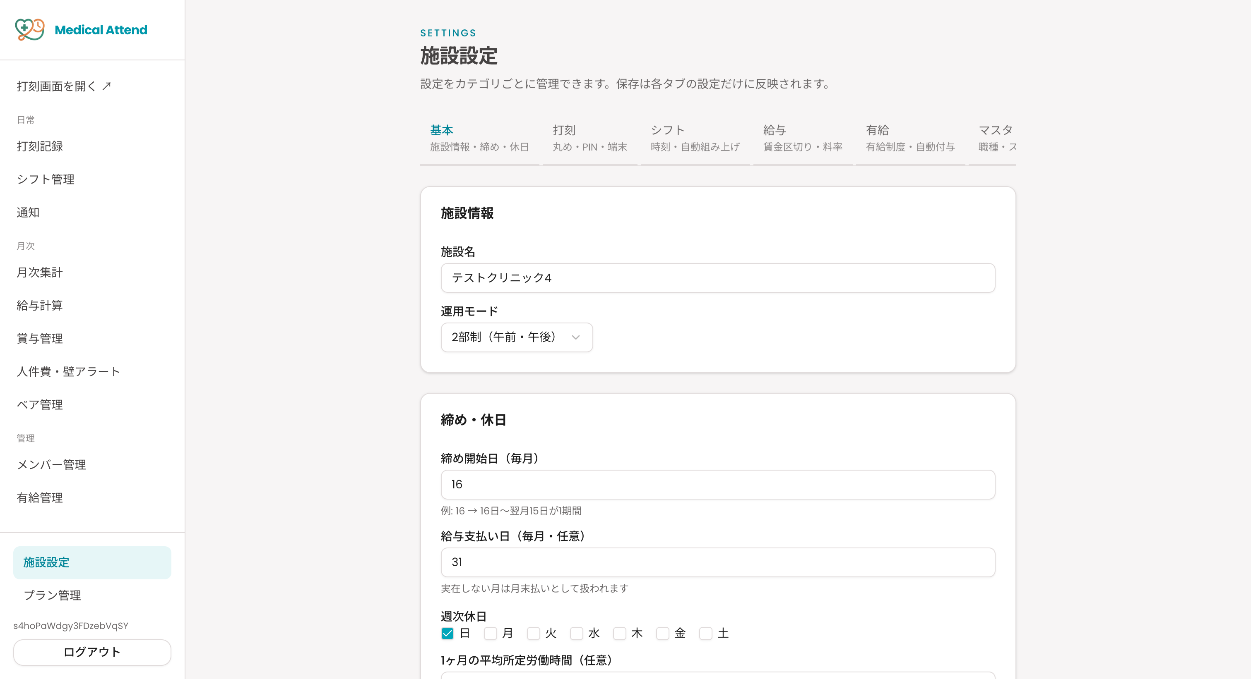The image size is (1251, 679).
Task: Click the 締め・休日 section title
Action: [x=474, y=420]
